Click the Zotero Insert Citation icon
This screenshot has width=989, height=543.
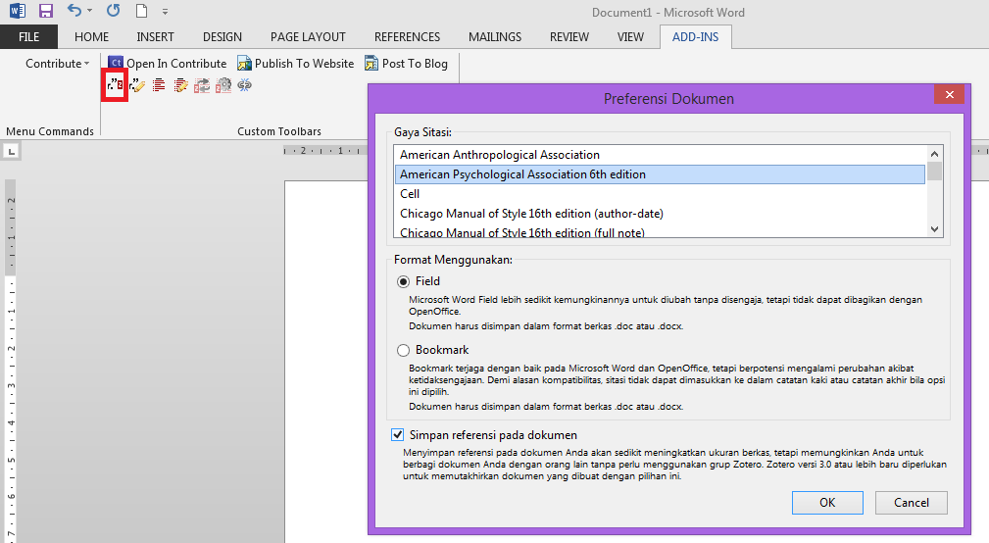click(x=115, y=84)
